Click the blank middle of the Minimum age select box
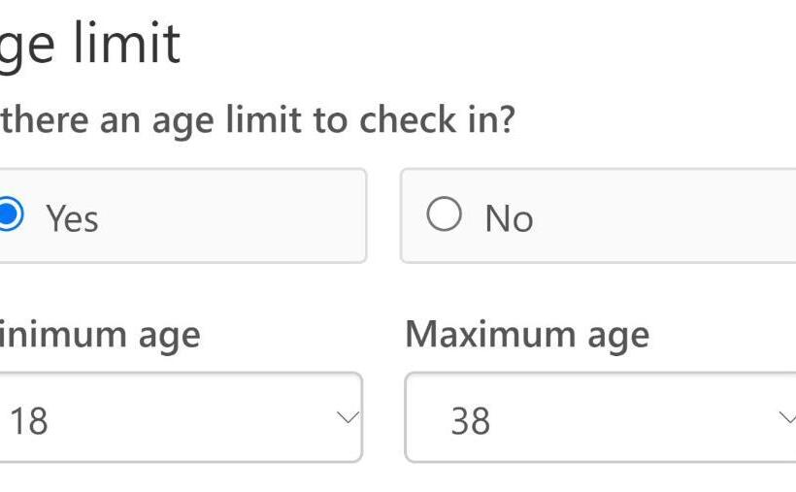Viewport: 796px width, 492px height. click(184, 418)
